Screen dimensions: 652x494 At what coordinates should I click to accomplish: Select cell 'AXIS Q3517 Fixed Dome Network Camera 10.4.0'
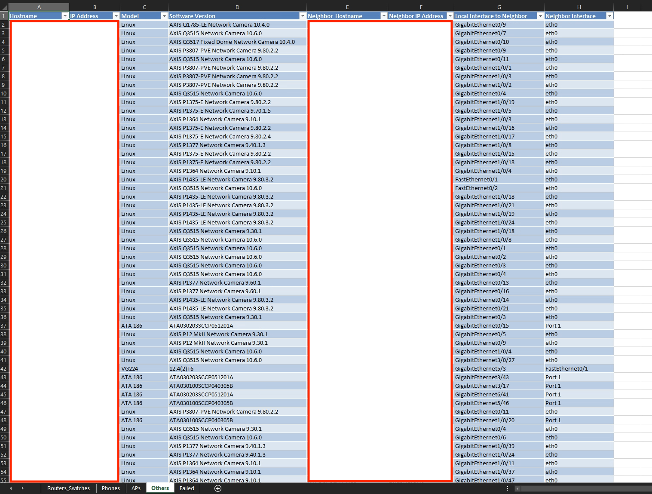click(237, 42)
